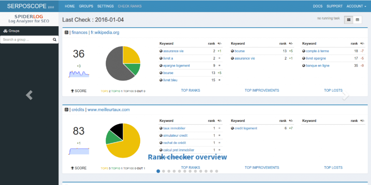Open the fr.wikipedia.org site link
The height and width of the screenshot is (185, 371).
[105, 33]
